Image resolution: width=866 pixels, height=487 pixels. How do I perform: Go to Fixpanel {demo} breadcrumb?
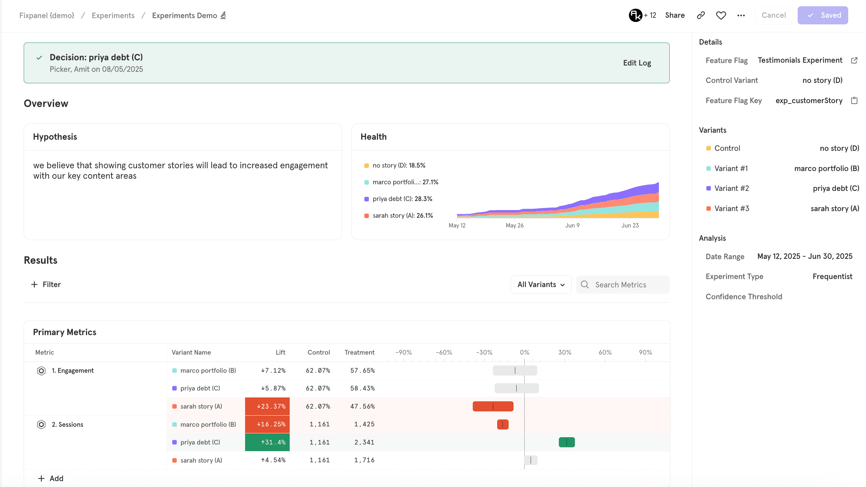click(47, 15)
